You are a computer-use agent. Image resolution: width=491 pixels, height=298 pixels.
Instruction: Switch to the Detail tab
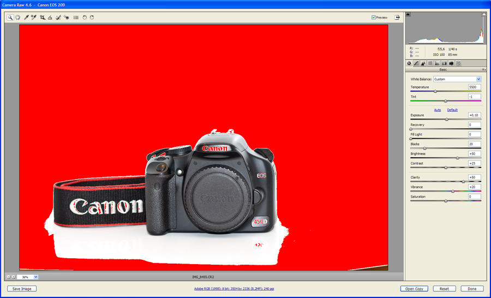click(x=423, y=63)
